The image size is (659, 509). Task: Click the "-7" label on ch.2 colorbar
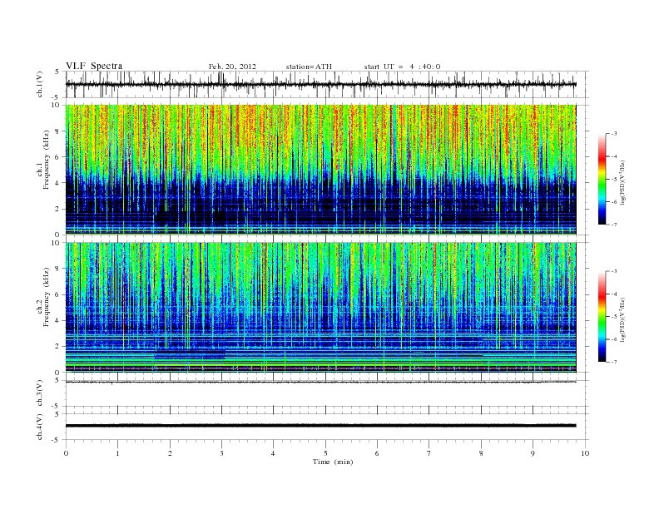pyautogui.click(x=614, y=362)
